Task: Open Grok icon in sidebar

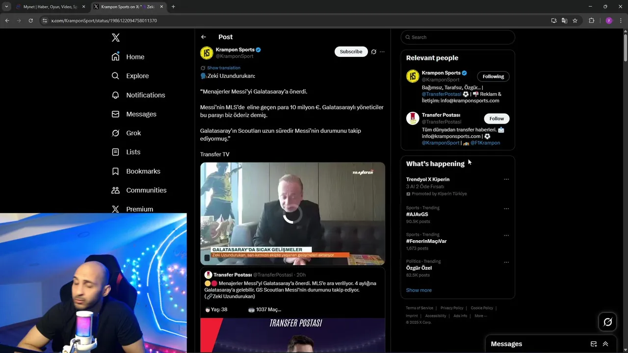Action: (116, 133)
